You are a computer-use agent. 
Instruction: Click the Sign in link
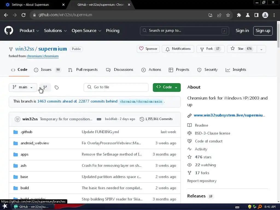coord(242,31)
